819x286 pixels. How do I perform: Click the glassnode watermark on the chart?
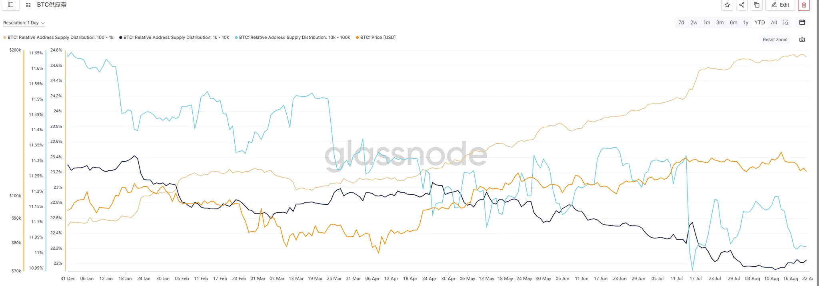coord(406,154)
